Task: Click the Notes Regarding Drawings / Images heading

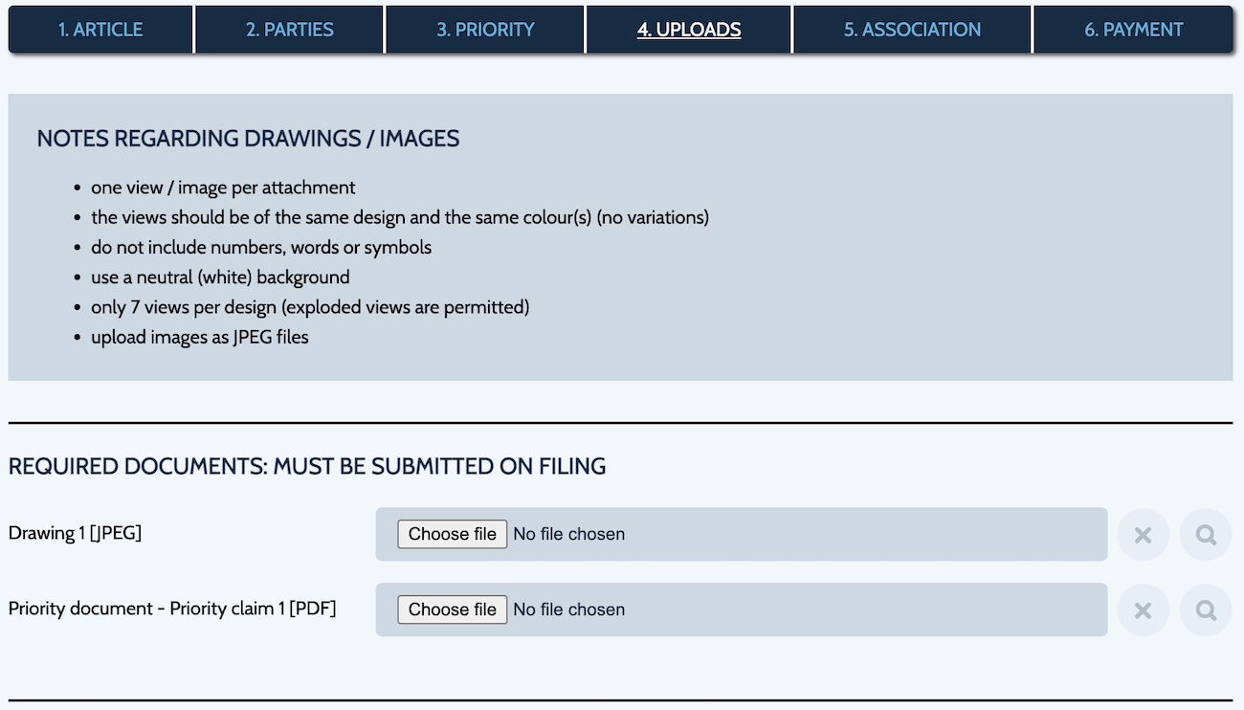Action: 248,139
